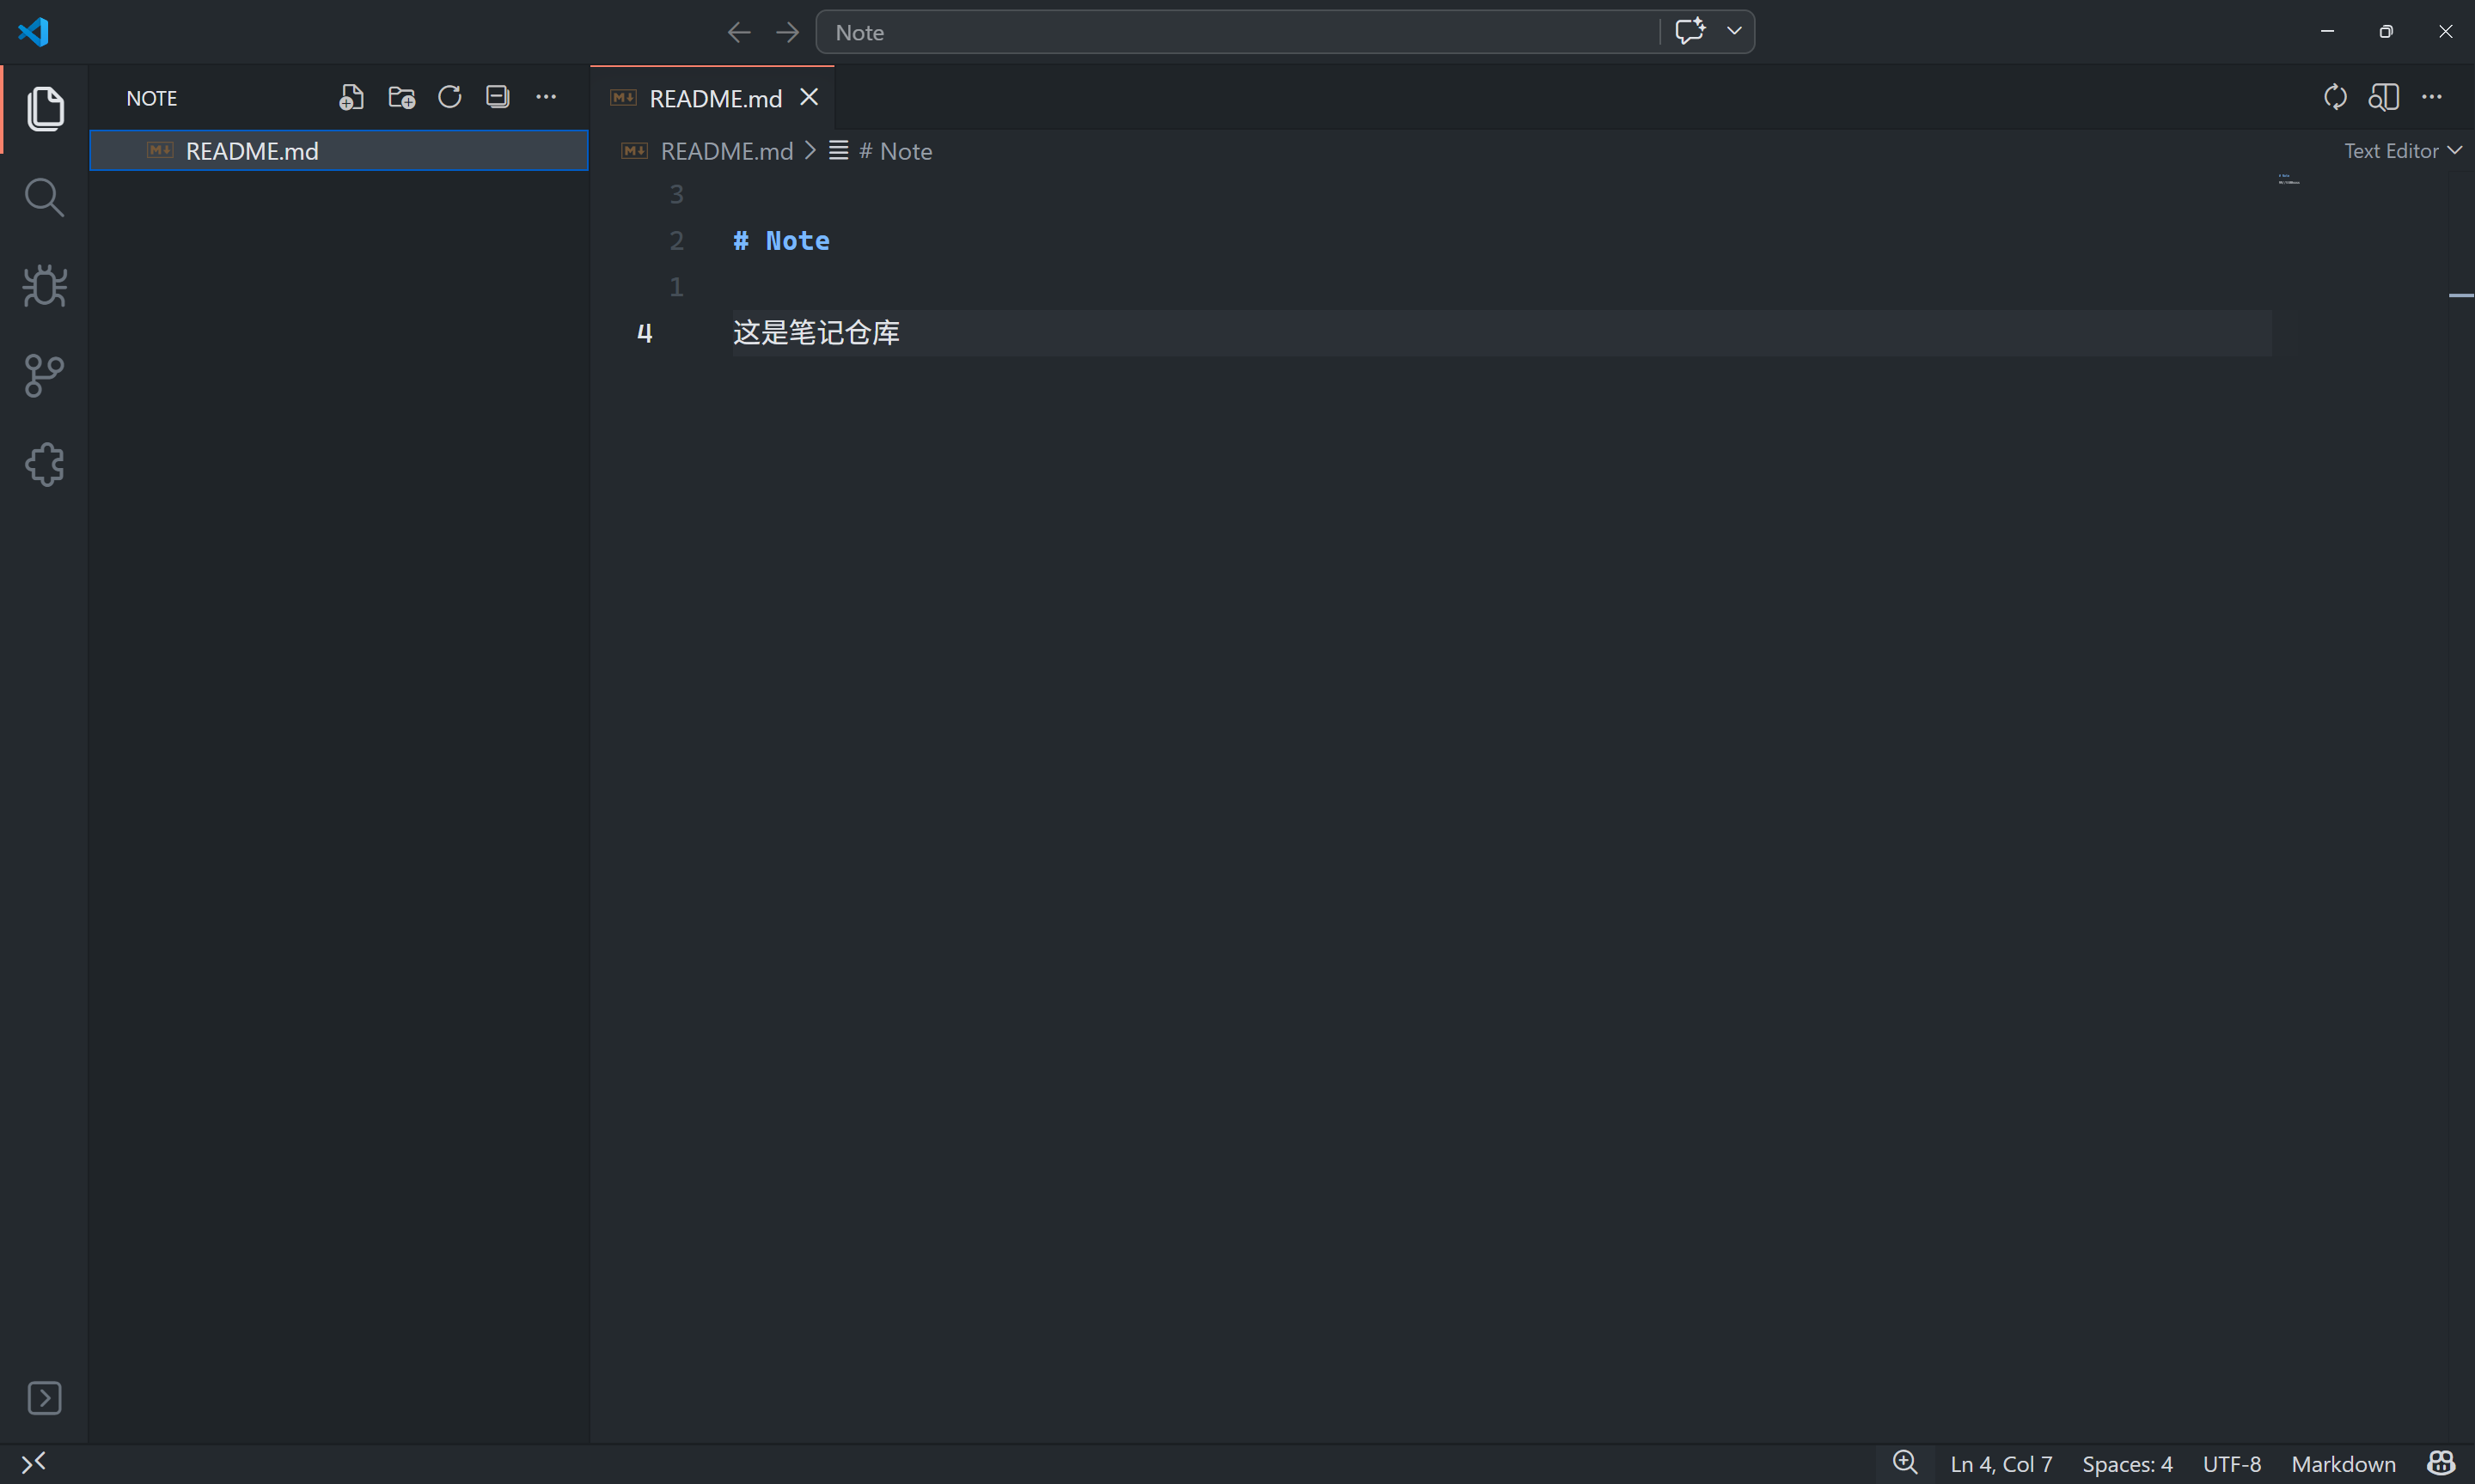This screenshot has width=2475, height=1484.
Task: Create a new folder in NOTE explorer
Action: pyautogui.click(x=401, y=97)
